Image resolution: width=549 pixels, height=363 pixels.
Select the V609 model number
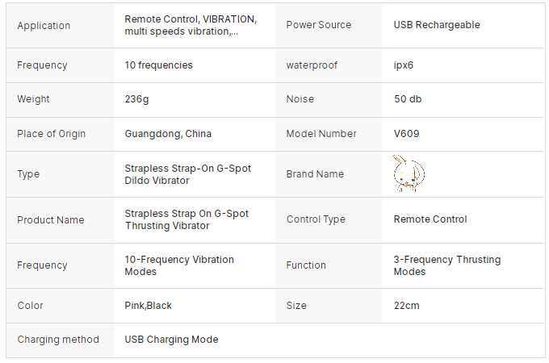point(406,134)
